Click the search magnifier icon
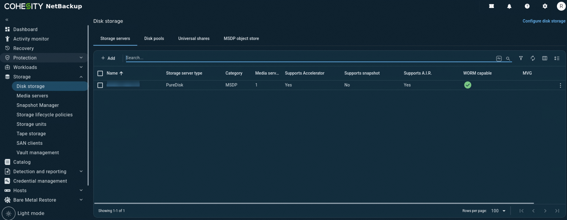This screenshot has width=567, height=220. pyautogui.click(x=508, y=59)
